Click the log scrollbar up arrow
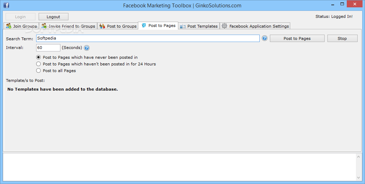 (x=358, y=157)
